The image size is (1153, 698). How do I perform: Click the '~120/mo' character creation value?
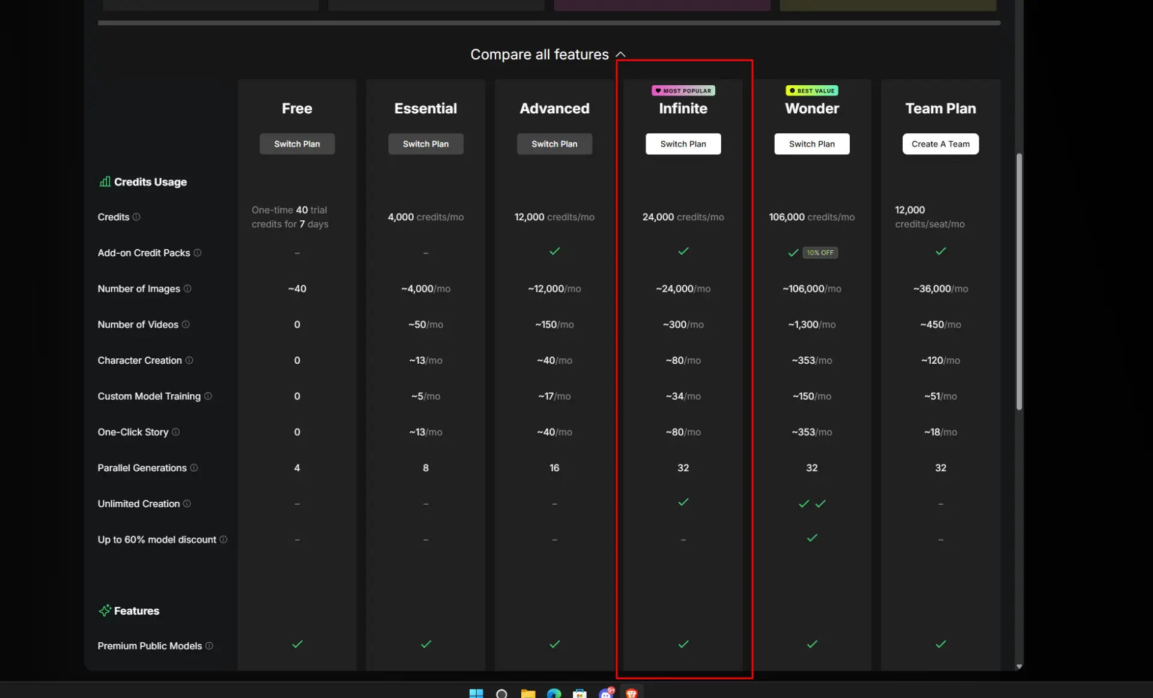[940, 360]
